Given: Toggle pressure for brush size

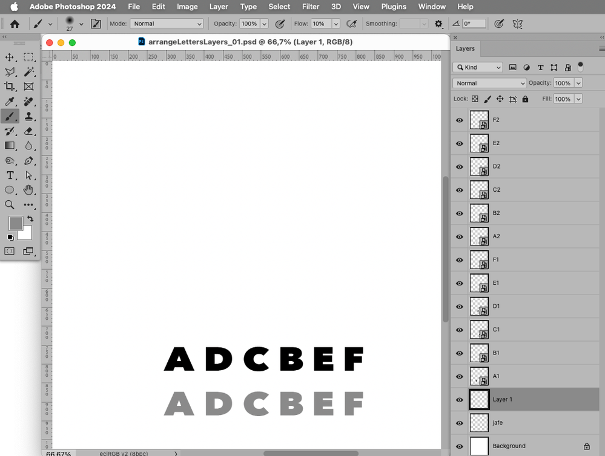Looking at the screenshot, I should point(499,24).
